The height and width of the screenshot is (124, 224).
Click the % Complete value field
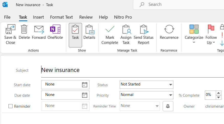[210, 95]
